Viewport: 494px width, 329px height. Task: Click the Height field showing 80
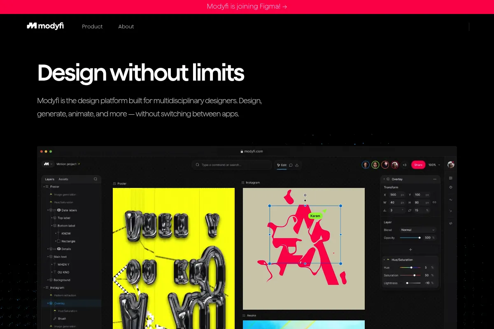pos(422,202)
